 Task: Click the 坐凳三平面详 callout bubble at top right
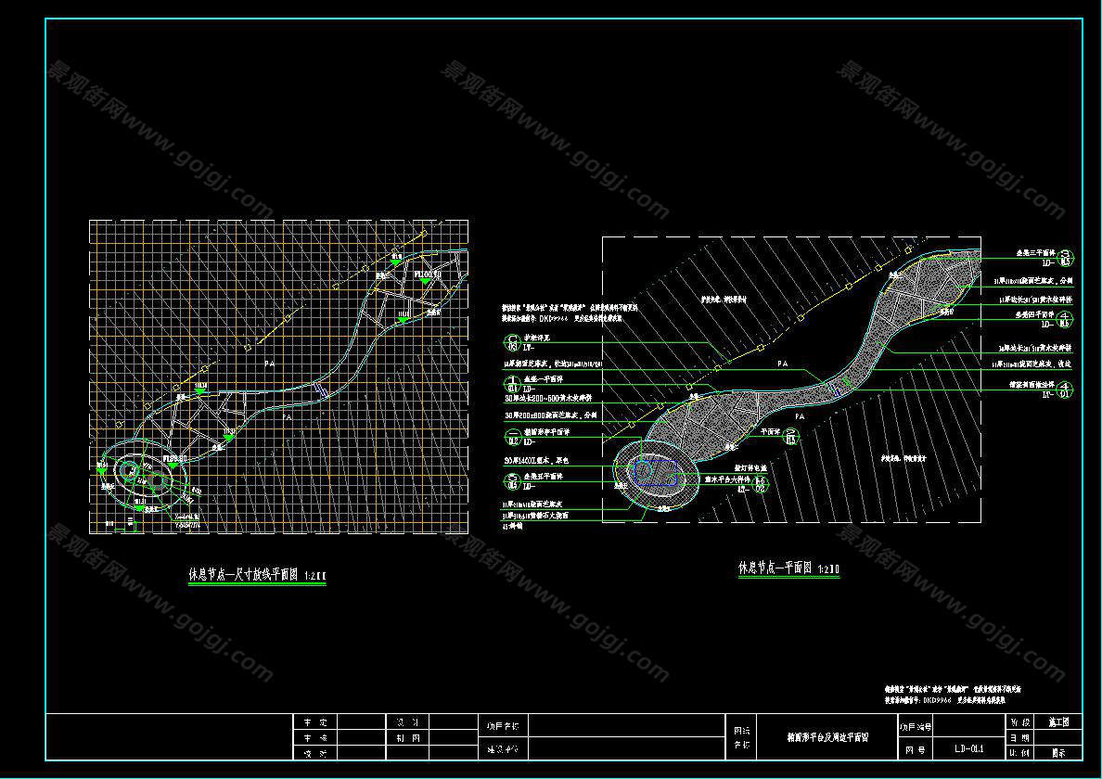pyautogui.click(x=1066, y=257)
